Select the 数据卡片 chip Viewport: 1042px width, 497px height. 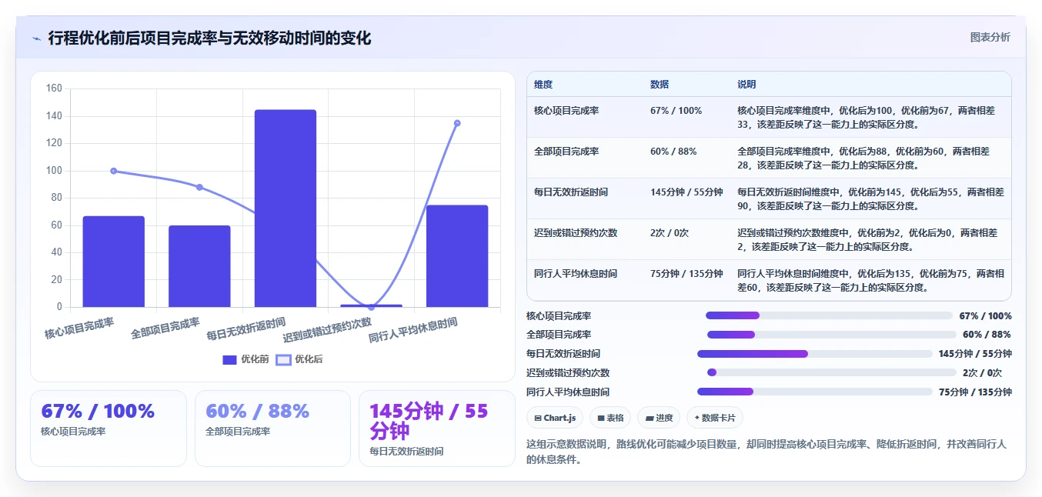(x=715, y=418)
